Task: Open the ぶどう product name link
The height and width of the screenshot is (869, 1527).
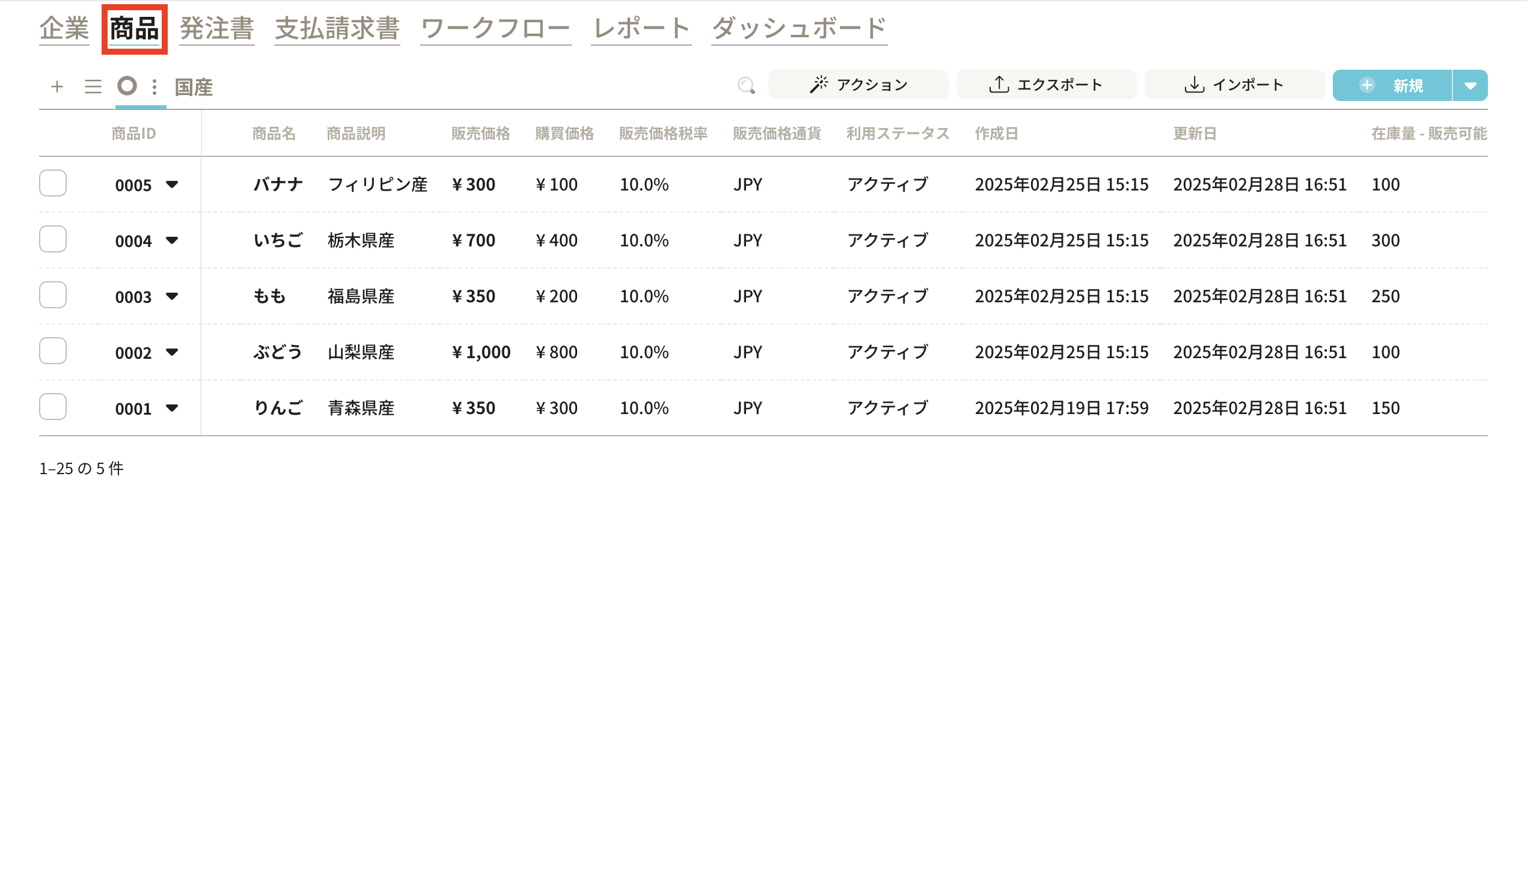Action: pos(277,352)
